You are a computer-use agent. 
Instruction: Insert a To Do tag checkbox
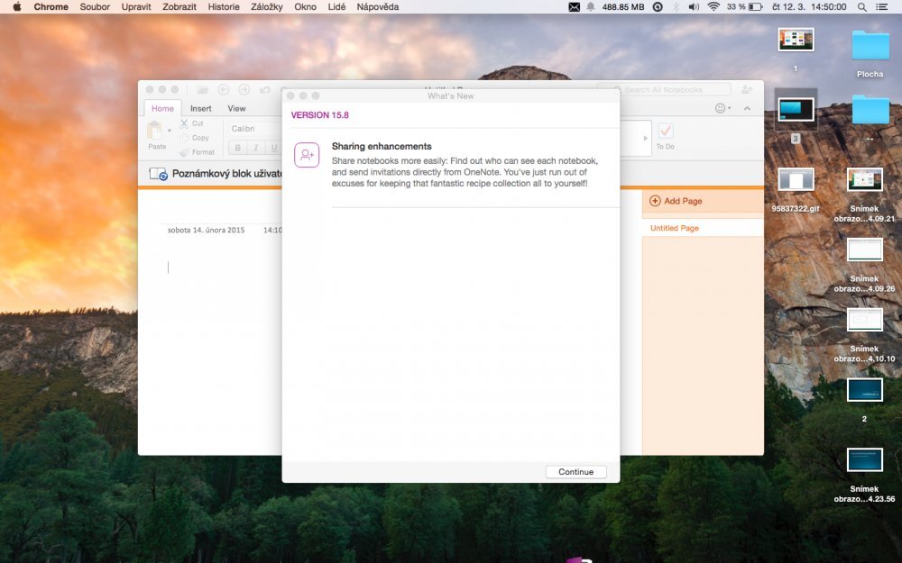(x=666, y=130)
